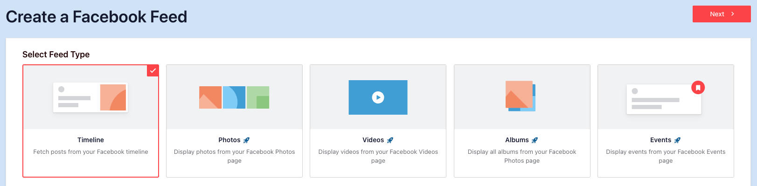The height and width of the screenshot is (186, 757).
Task: Select the Timeline feed illustration
Action: (90, 97)
